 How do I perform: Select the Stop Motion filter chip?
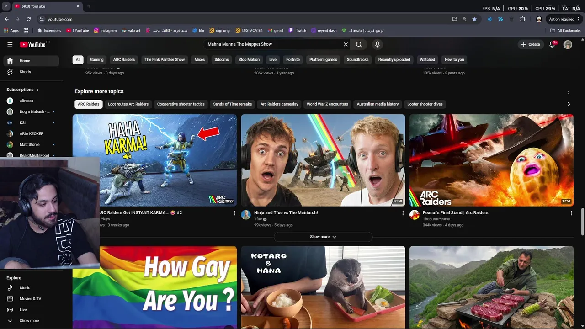pos(249,60)
